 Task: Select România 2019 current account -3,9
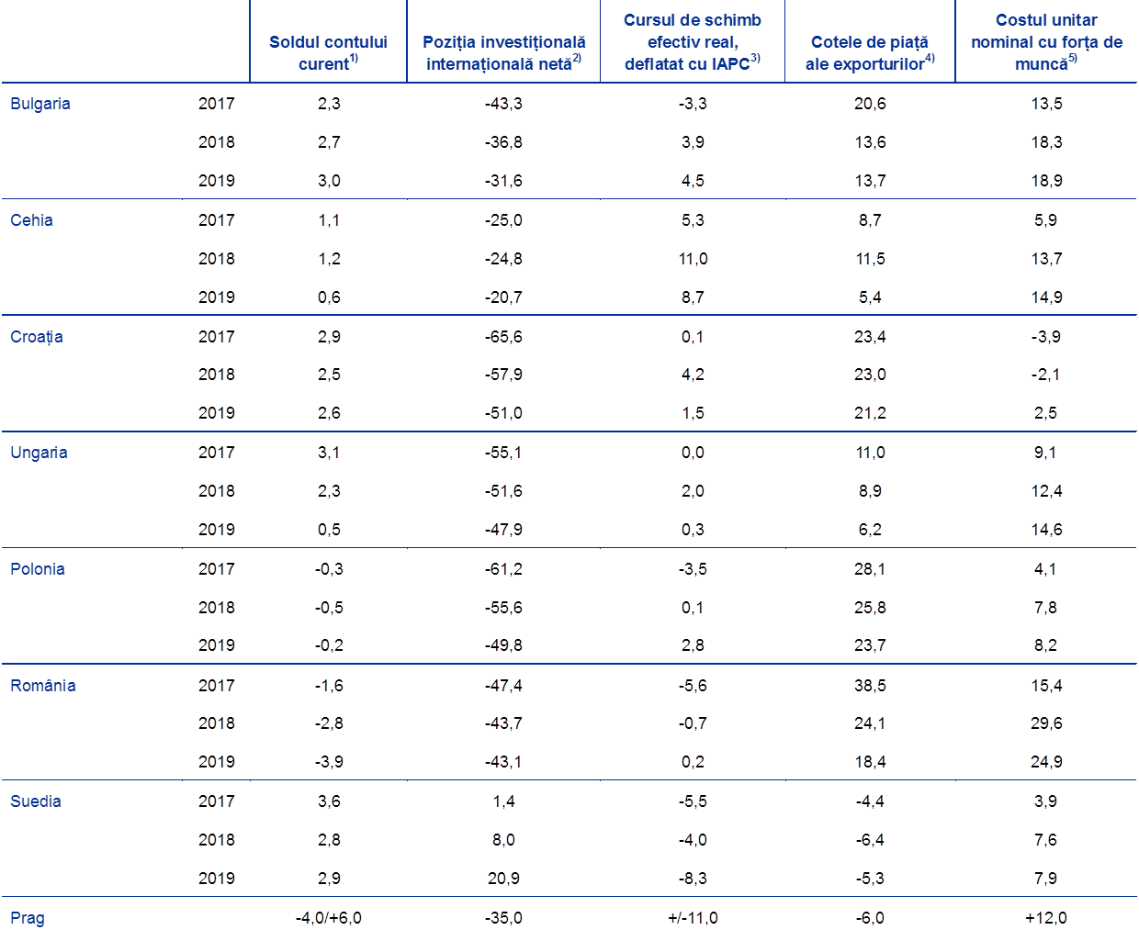pyautogui.click(x=329, y=762)
